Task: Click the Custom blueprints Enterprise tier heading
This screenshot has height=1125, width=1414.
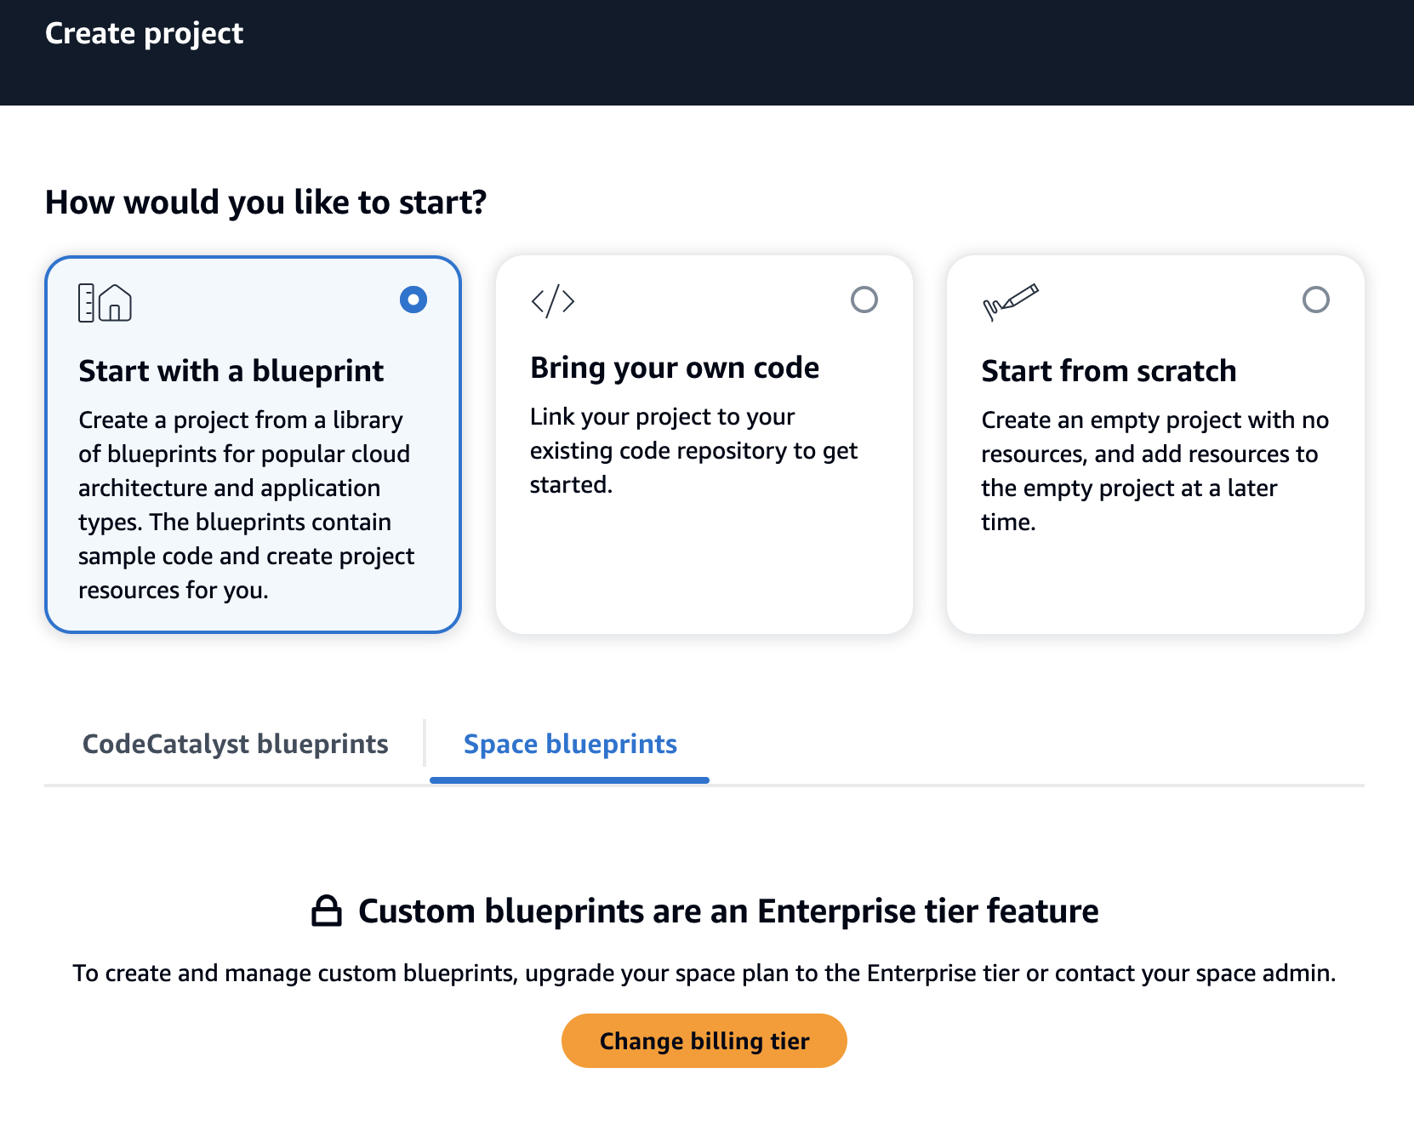Action: point(728,910)
